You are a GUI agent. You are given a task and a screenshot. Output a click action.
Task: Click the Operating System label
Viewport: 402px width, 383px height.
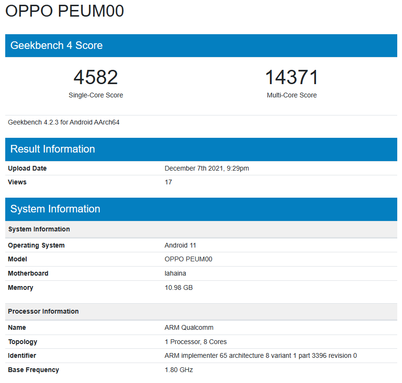pyautogui.click(x=36, y=245)
